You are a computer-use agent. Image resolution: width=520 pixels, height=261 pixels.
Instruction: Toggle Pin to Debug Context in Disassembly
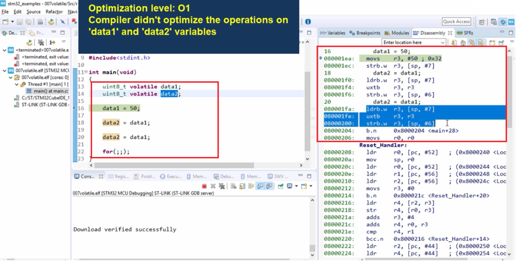click(501, 43)
